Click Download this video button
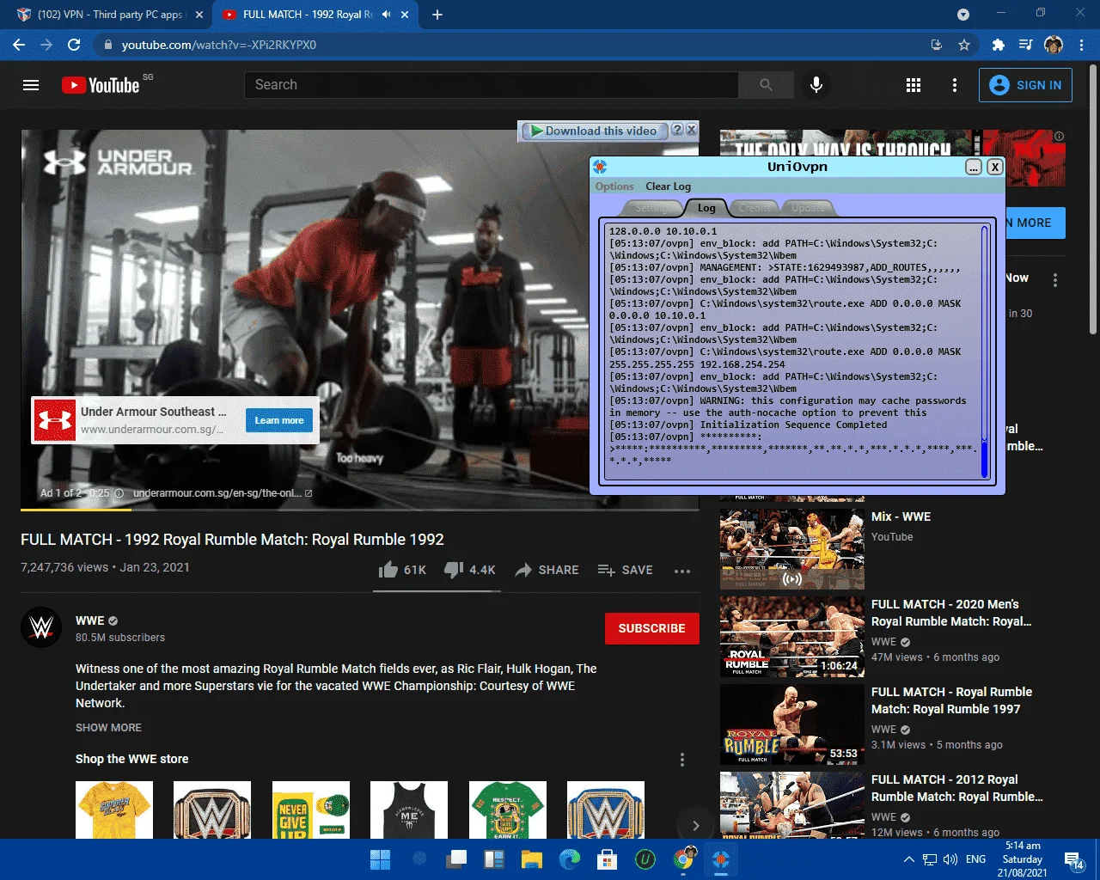Image resolution: width=1100 pixels, height=880 pixels. (x=593, y=131)
